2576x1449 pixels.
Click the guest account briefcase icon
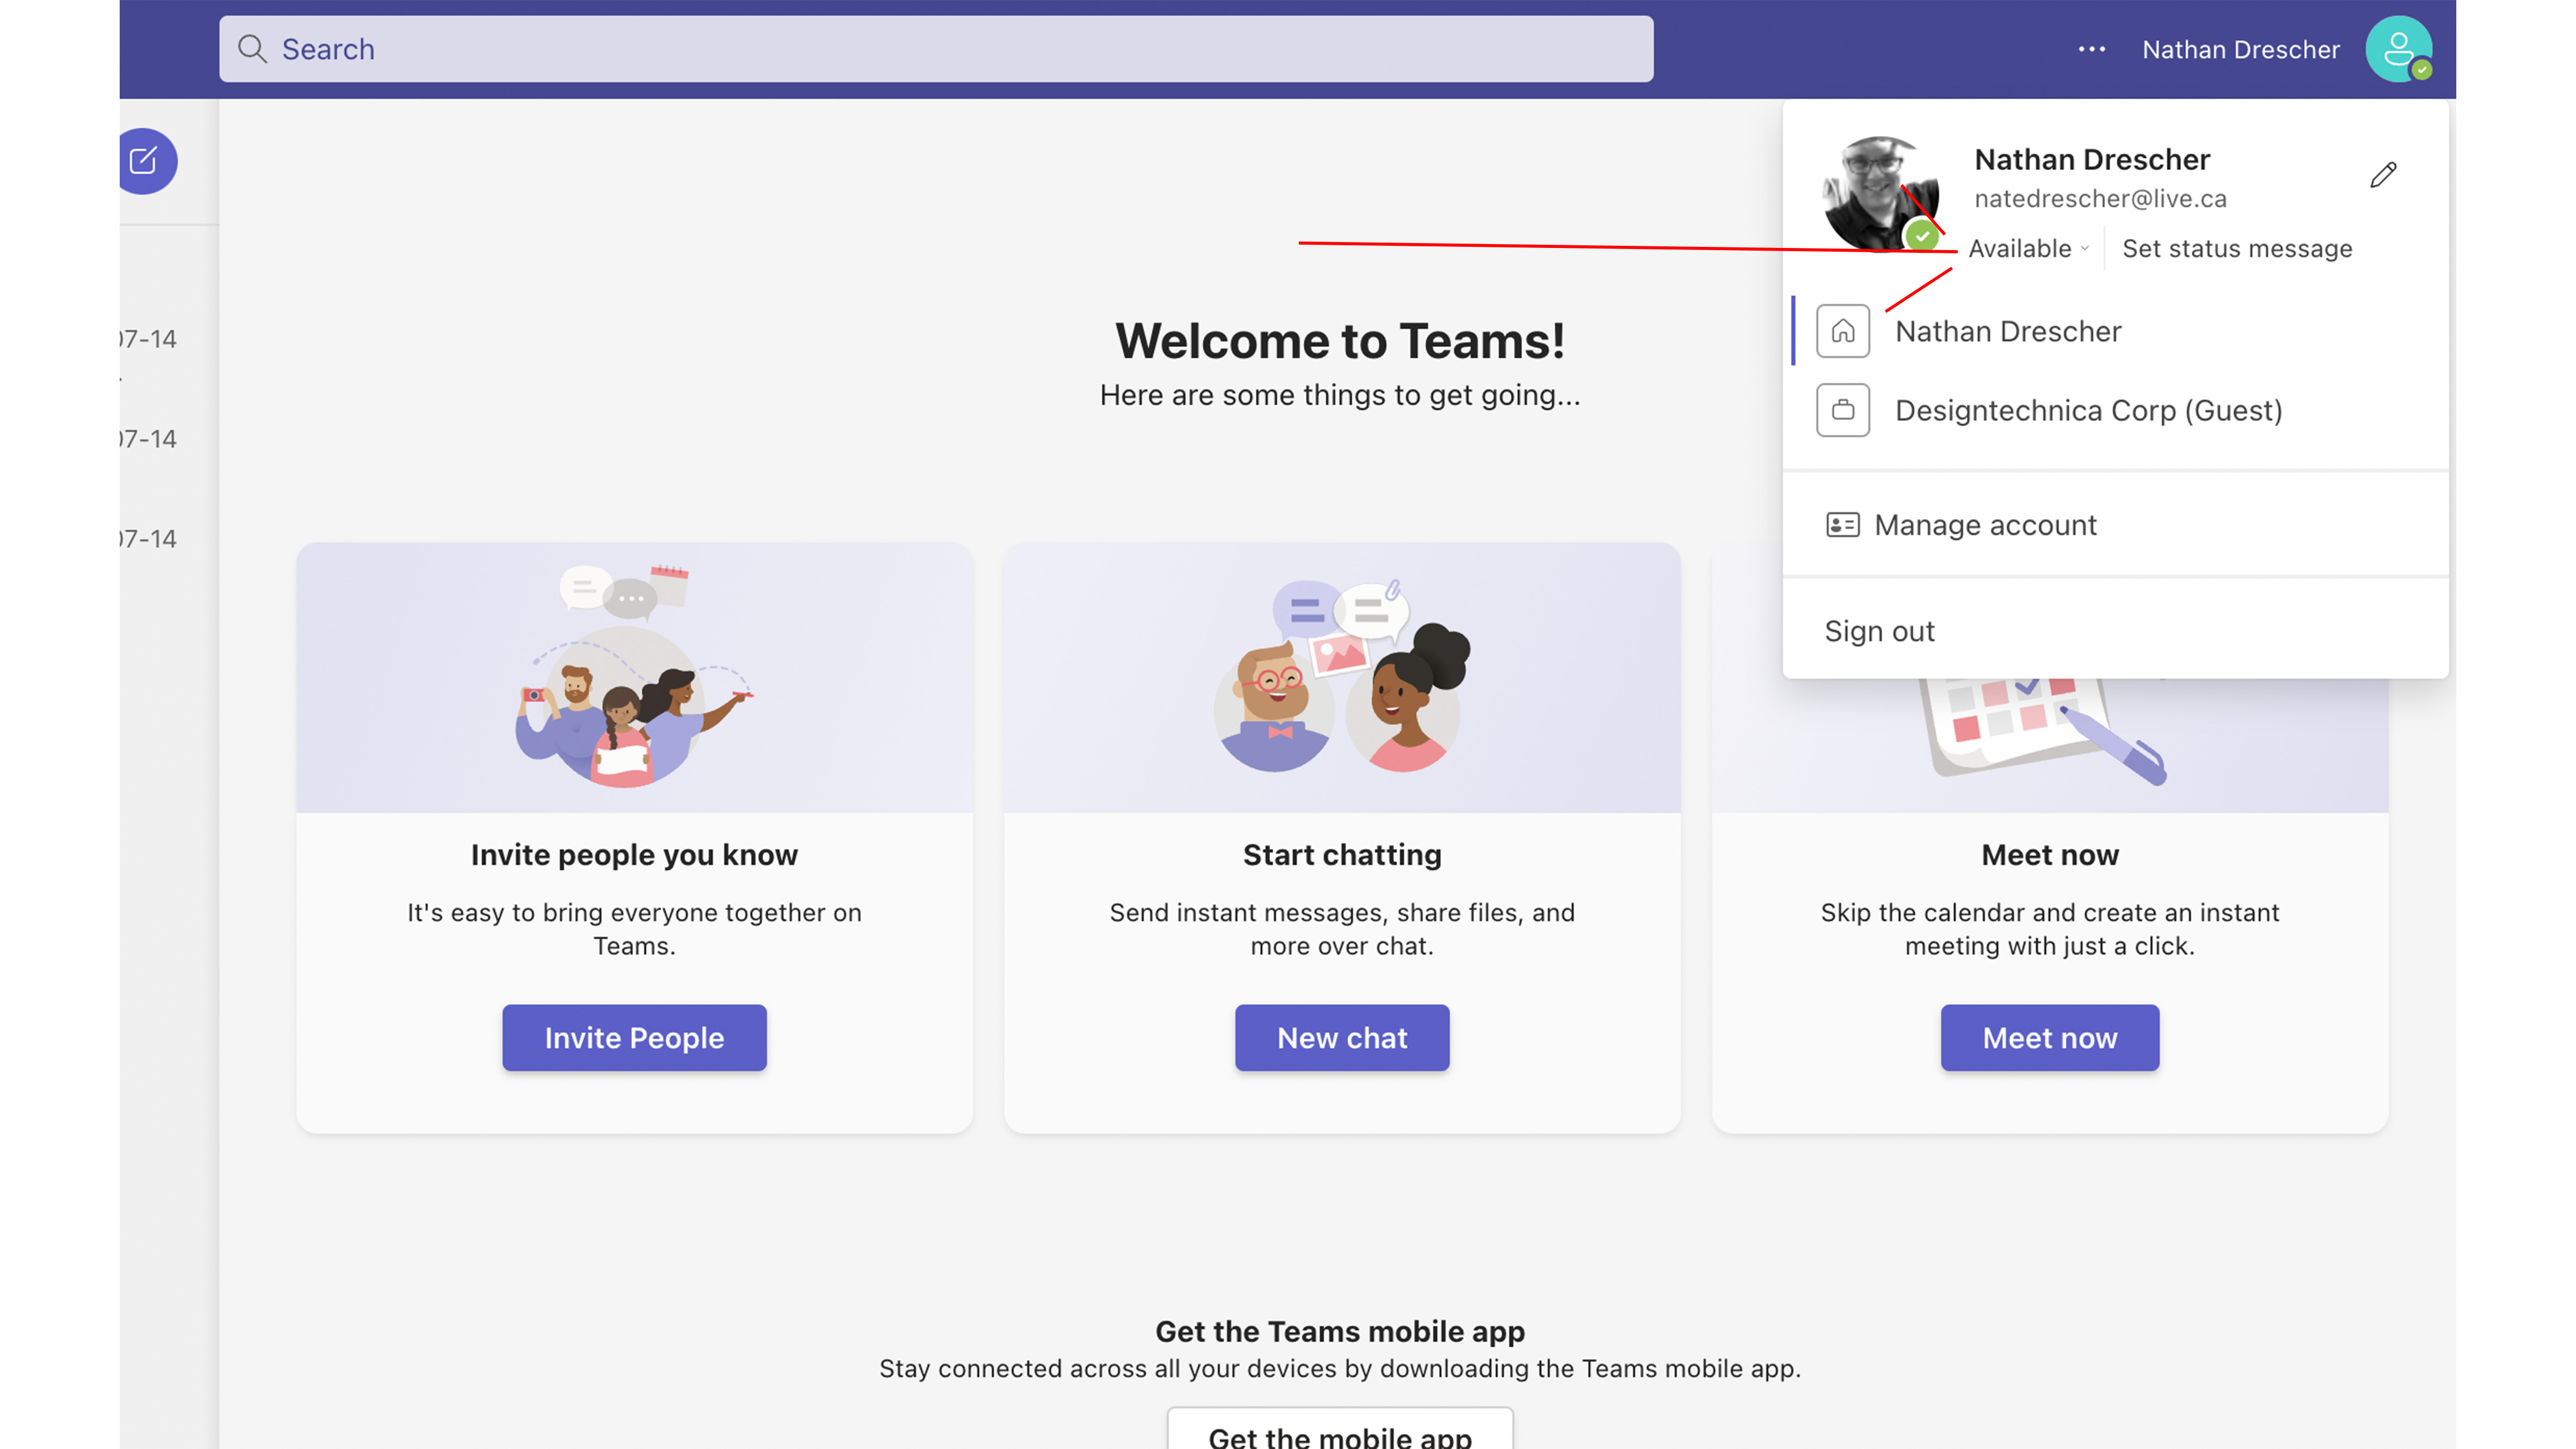click(1842, 409)
